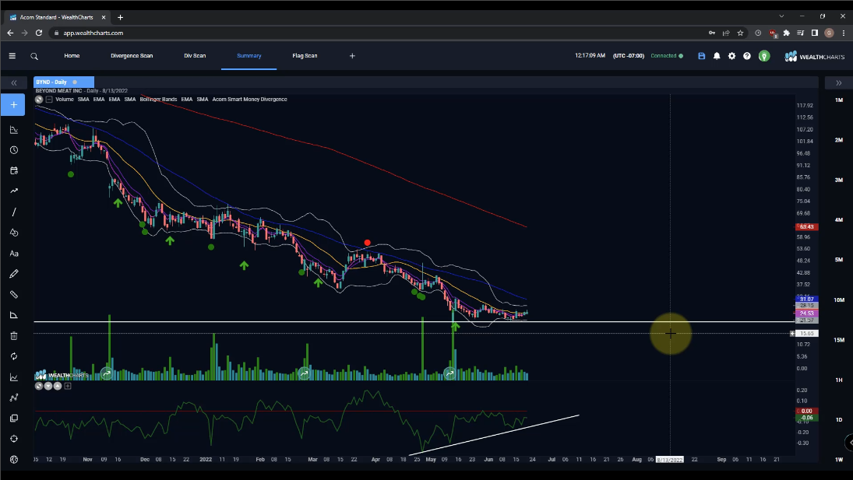Click the dot on BYND - Daily tab
853x480 pixels.
pyautogui.click(x=75, y=82)
